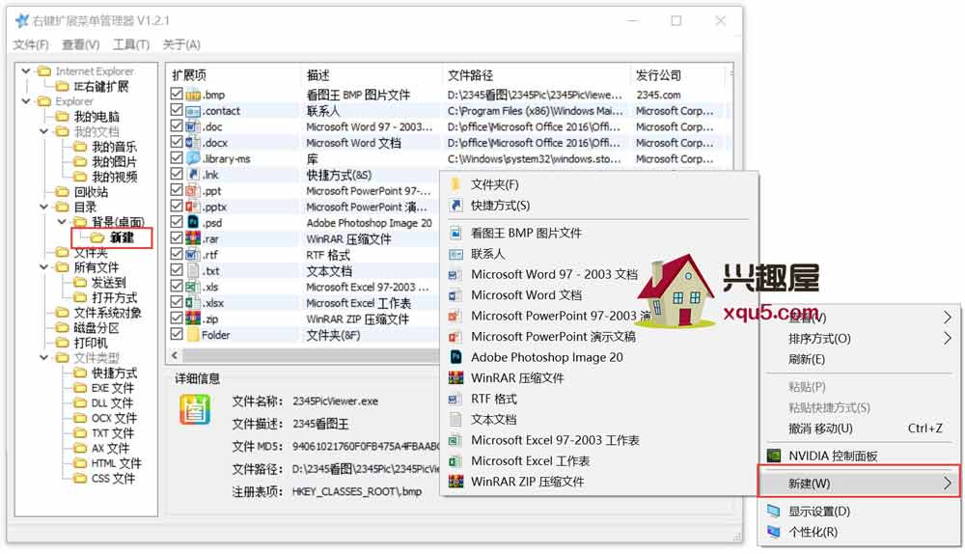The width and height of the screenshot is (965, 554).
Task: Collapse the Internet Explorer tree node
Action: pos(26,71)
